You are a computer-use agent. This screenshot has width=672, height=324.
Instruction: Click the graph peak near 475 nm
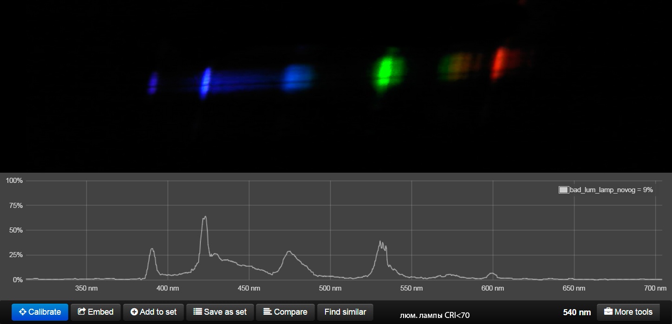[x=289, y=253]
